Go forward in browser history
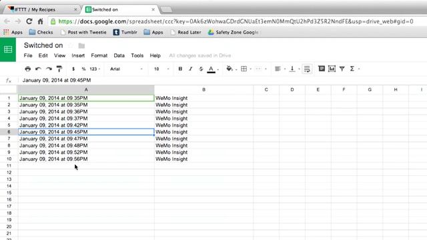The height and width of the screenshot is (240, 427). 18,21
